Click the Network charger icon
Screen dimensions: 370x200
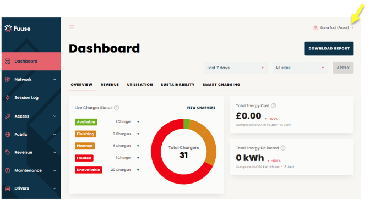(8, 79)
